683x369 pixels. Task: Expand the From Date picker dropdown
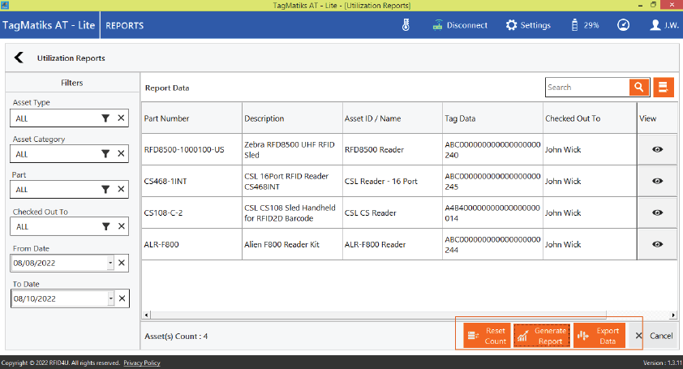110,263
